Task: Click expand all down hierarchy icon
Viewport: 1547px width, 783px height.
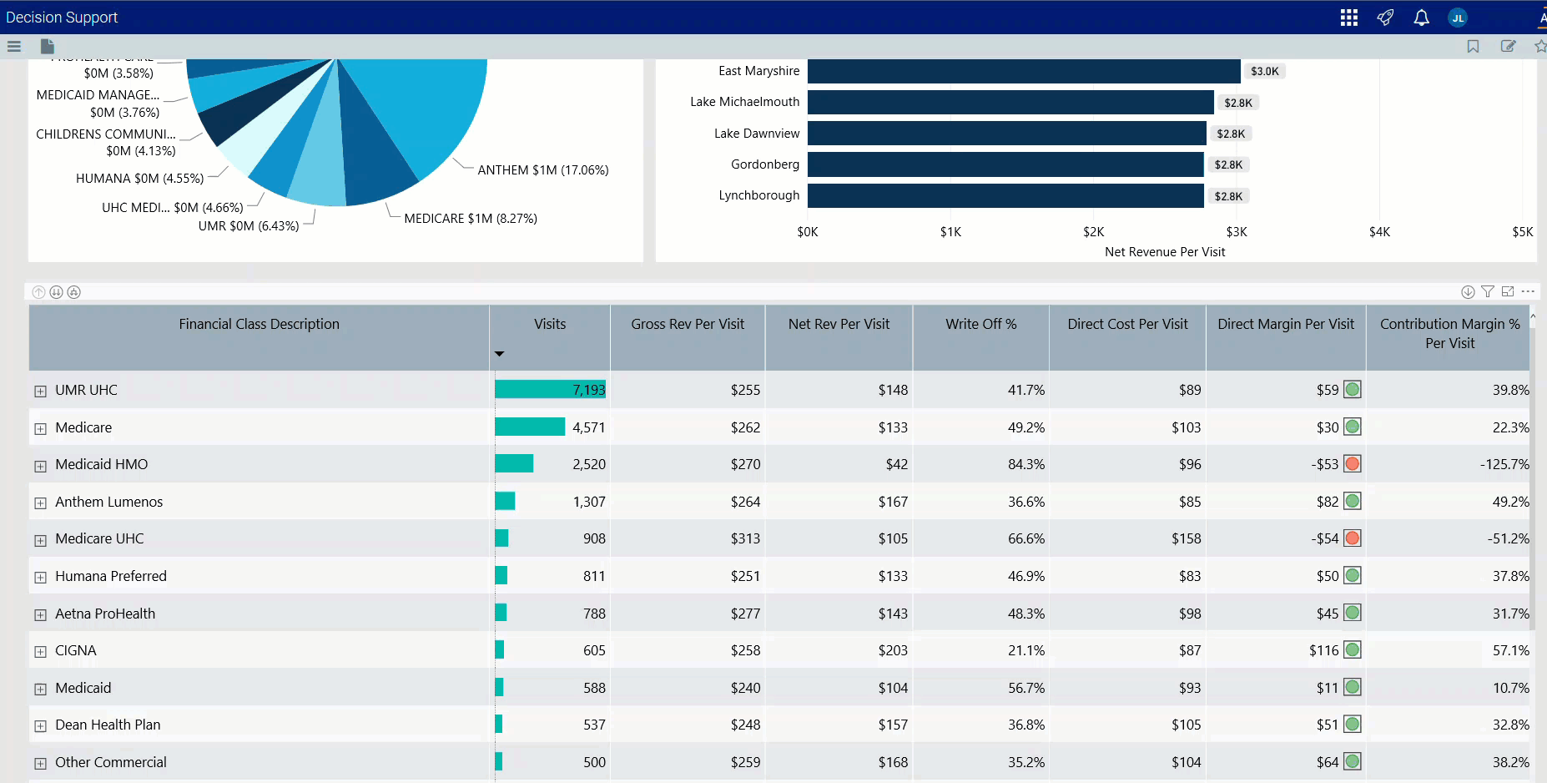Action: click(74, 292)
